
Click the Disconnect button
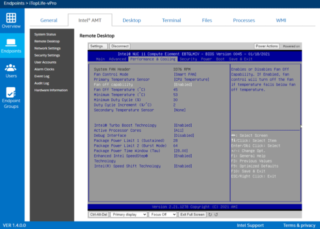[x=120, y=46]
